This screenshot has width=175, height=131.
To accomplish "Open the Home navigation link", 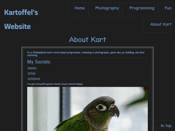I will pos(76,9).
